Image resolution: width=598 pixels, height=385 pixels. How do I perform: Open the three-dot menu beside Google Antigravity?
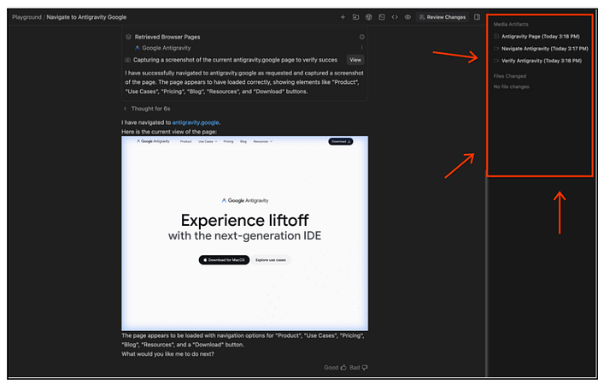361,48
